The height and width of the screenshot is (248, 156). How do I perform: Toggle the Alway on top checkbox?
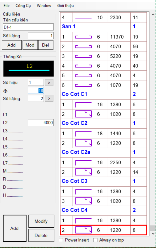(95, 240)
